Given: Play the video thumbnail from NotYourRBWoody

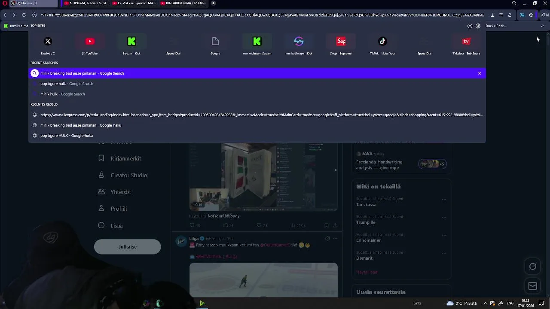Looking at the screenshot, I should point(263,177).
